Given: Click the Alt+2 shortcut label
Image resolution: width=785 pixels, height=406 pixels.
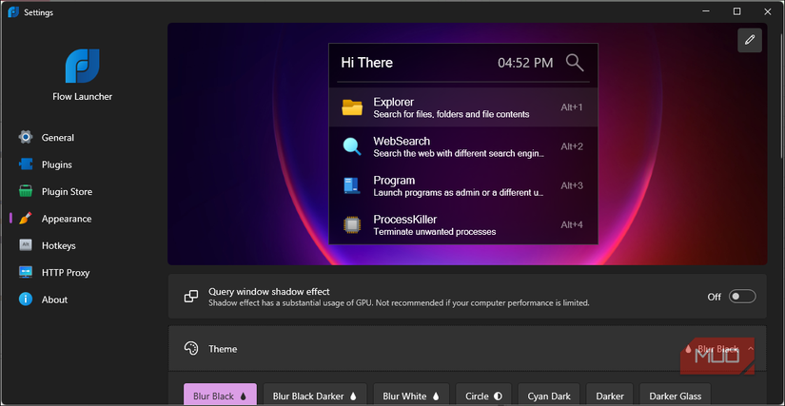Looking at the screenshot, I should click(x=572, y=146).
